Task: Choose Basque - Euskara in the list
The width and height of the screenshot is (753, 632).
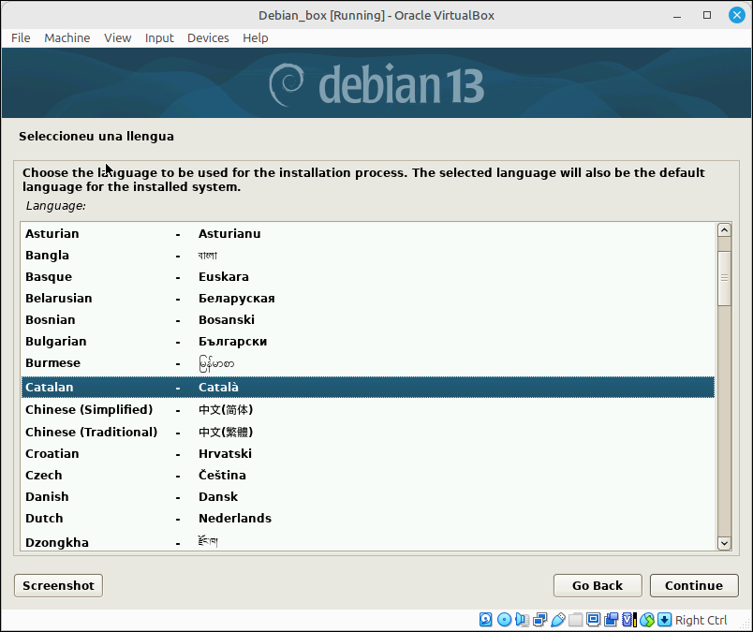Action: [368, 276]
